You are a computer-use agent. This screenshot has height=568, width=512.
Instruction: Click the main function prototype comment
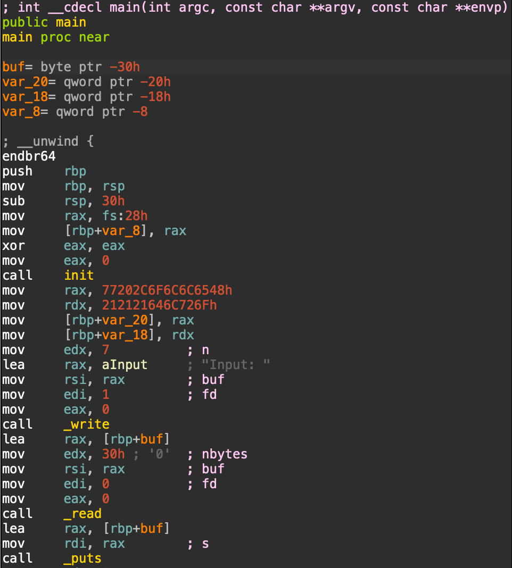(255, 7)
